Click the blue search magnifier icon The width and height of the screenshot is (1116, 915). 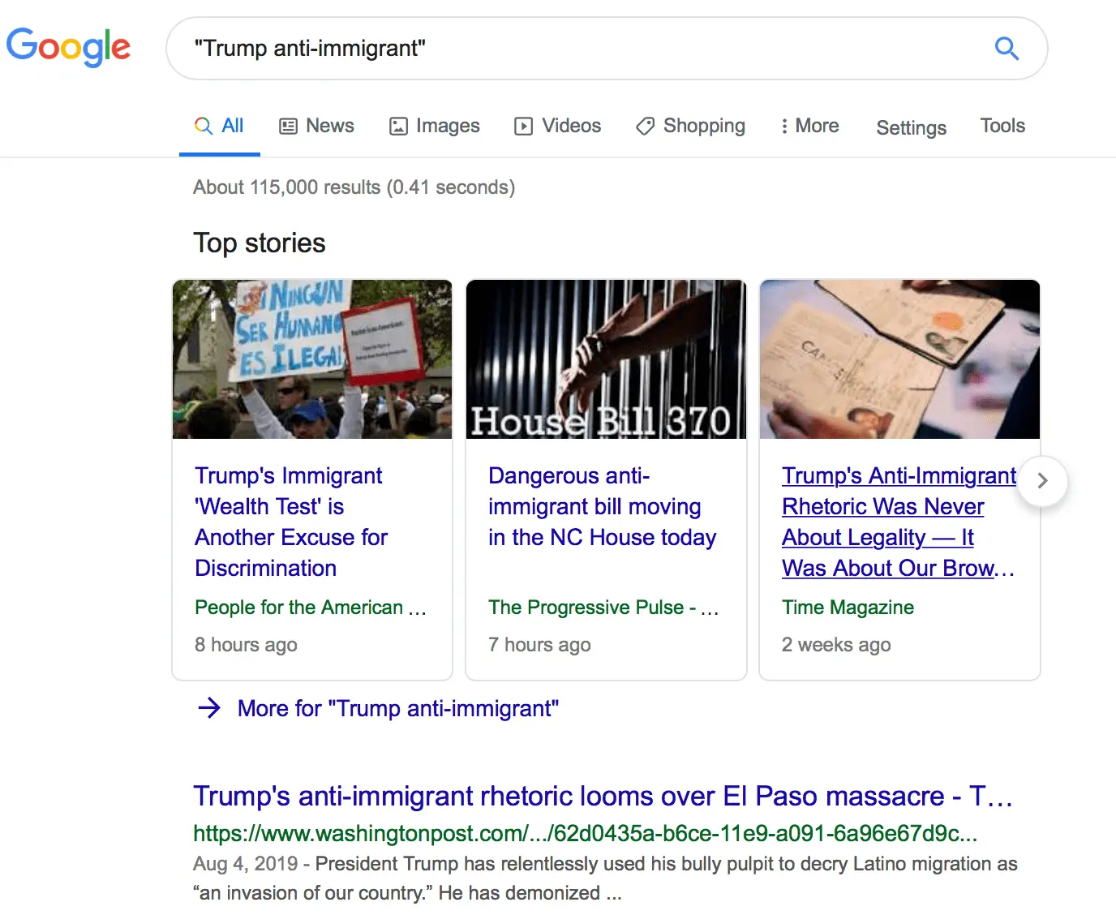1007,49
